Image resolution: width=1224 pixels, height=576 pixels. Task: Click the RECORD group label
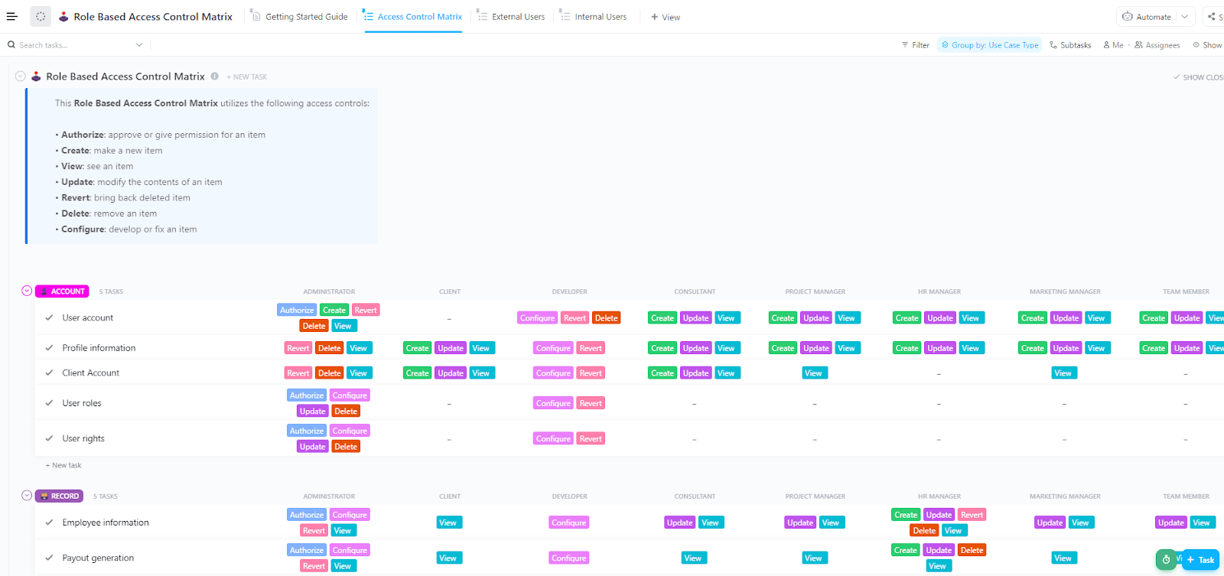pyautogui.click(x=59, y=496)
